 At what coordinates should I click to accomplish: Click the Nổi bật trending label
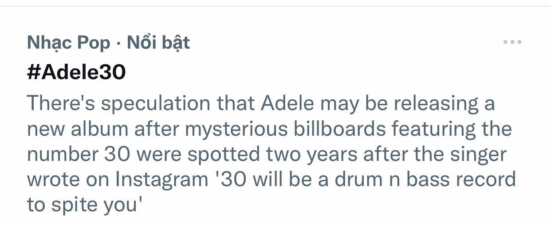coord(158,43)
